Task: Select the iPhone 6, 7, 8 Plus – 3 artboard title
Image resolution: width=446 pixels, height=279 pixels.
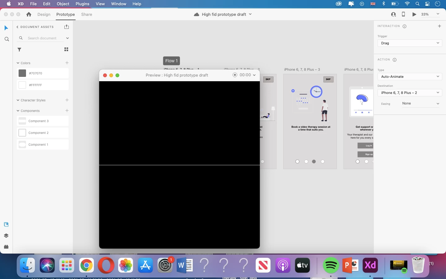Action: tap(302, 69)
